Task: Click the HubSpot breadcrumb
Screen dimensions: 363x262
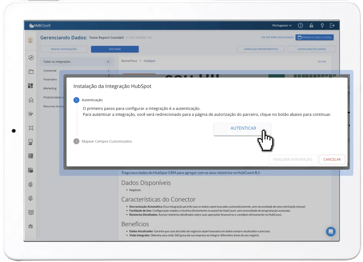Action: [x=149, y=61]
